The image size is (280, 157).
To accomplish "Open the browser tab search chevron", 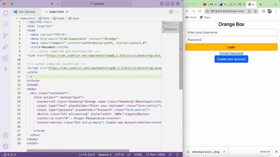I will [276, 4].
